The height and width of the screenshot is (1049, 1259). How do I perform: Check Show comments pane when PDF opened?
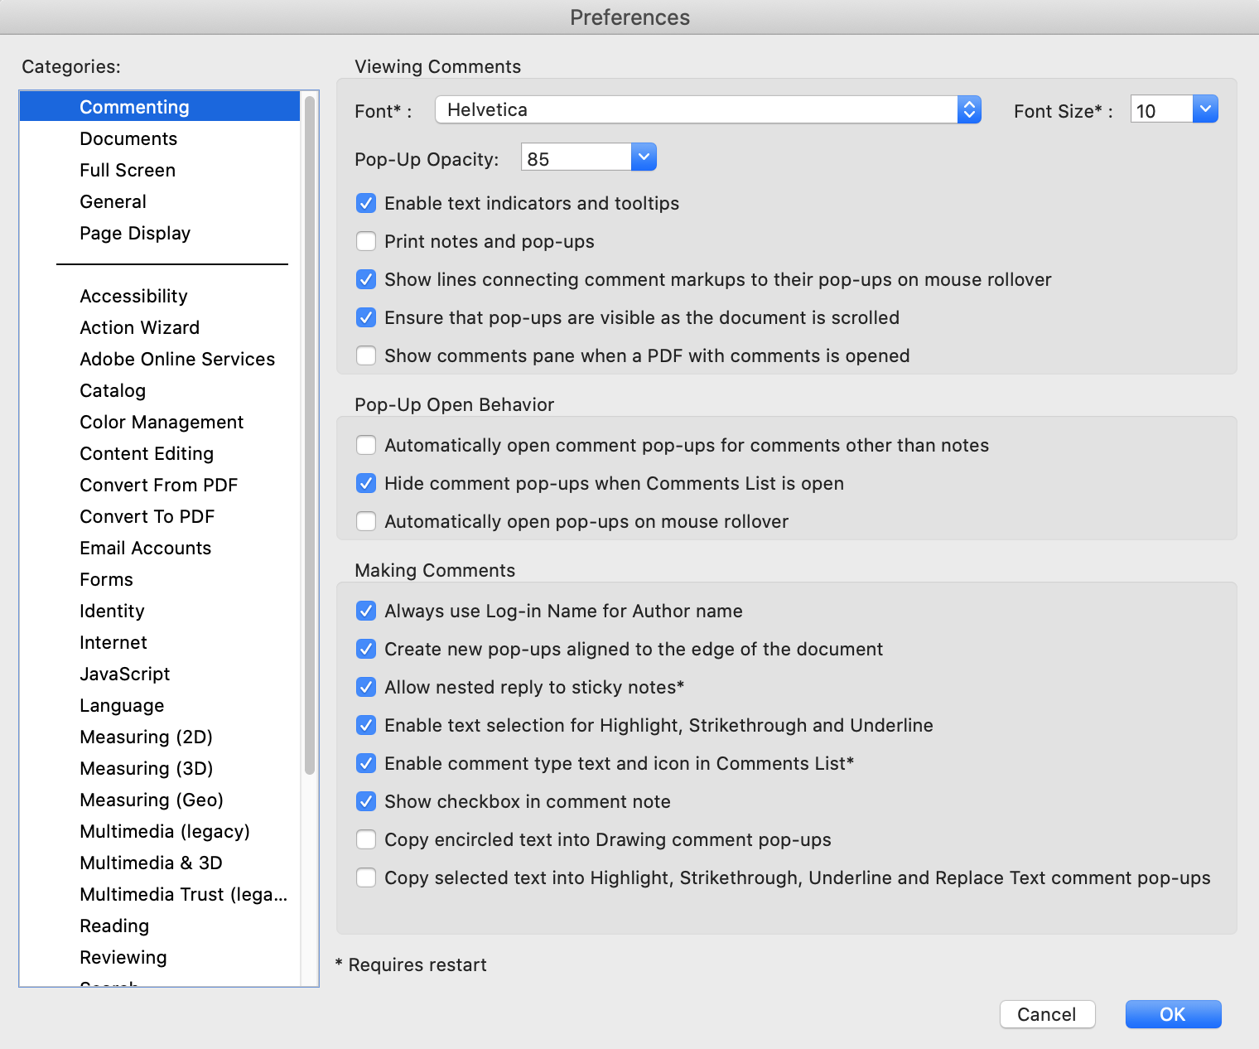[366, 356]
